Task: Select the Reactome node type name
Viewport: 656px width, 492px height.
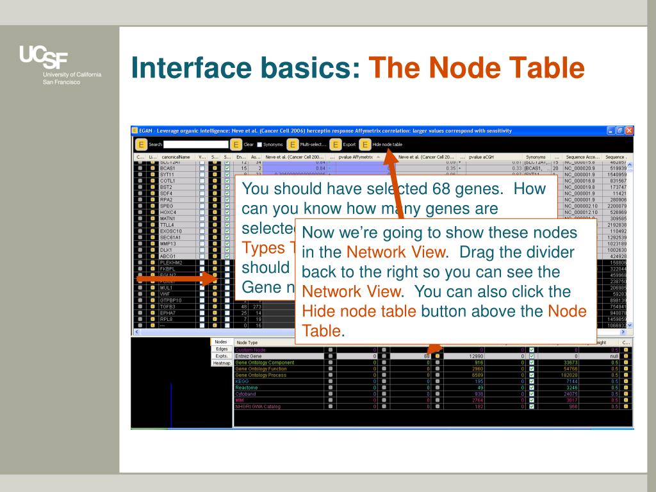Action: pyautogui.click(x=247, y=388)
